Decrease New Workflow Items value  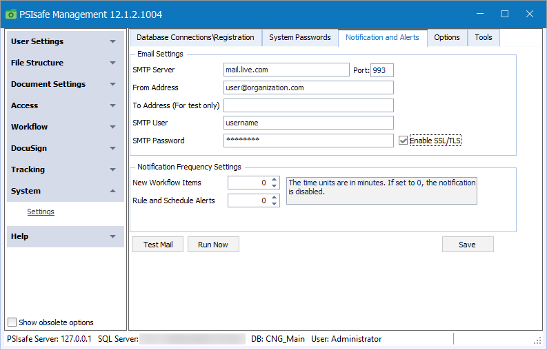tap(275, 186)
